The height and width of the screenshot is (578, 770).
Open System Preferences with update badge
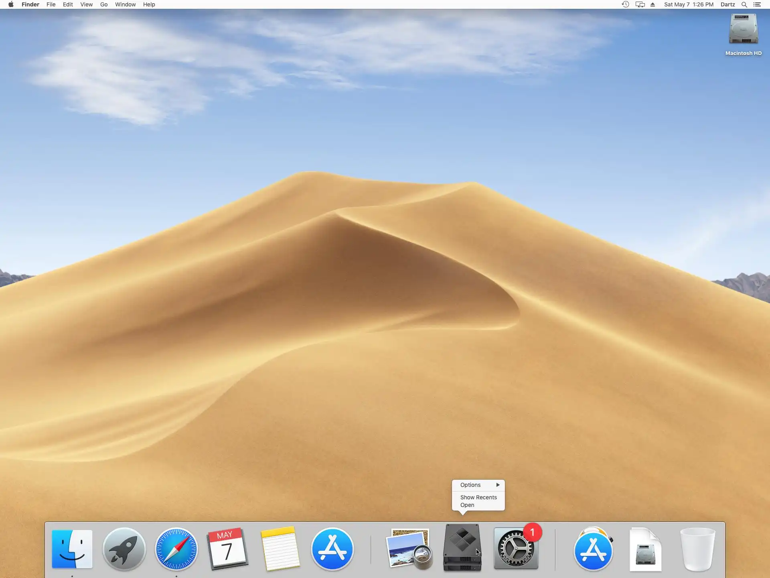point(516,549)
